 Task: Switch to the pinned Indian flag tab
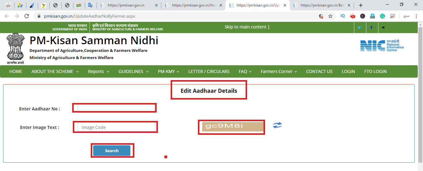[79, 5]
